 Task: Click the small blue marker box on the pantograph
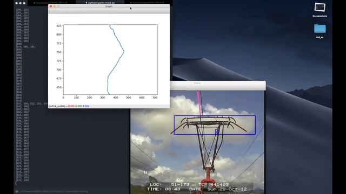(216, 131)
